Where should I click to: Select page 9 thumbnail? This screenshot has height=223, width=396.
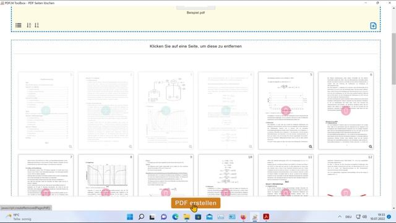(166, 175)
